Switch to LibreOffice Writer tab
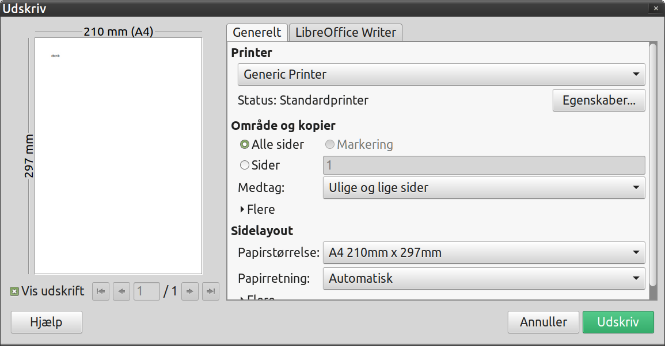The width and height of the screenshot is (665, 346). coord(345,33)
